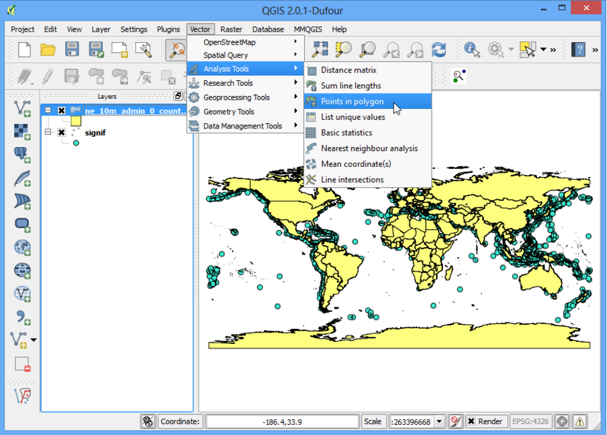Toggle visibility of ne_10m_admin_0_count layer

61,110
